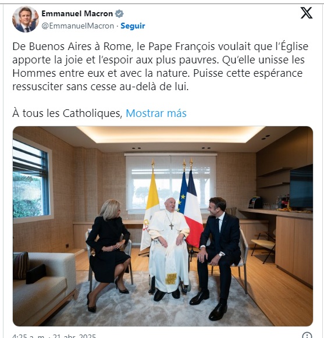The image size is (324, 338).
Task: Click the pectoral cross on white robe
Action: (x=172, y=226)
